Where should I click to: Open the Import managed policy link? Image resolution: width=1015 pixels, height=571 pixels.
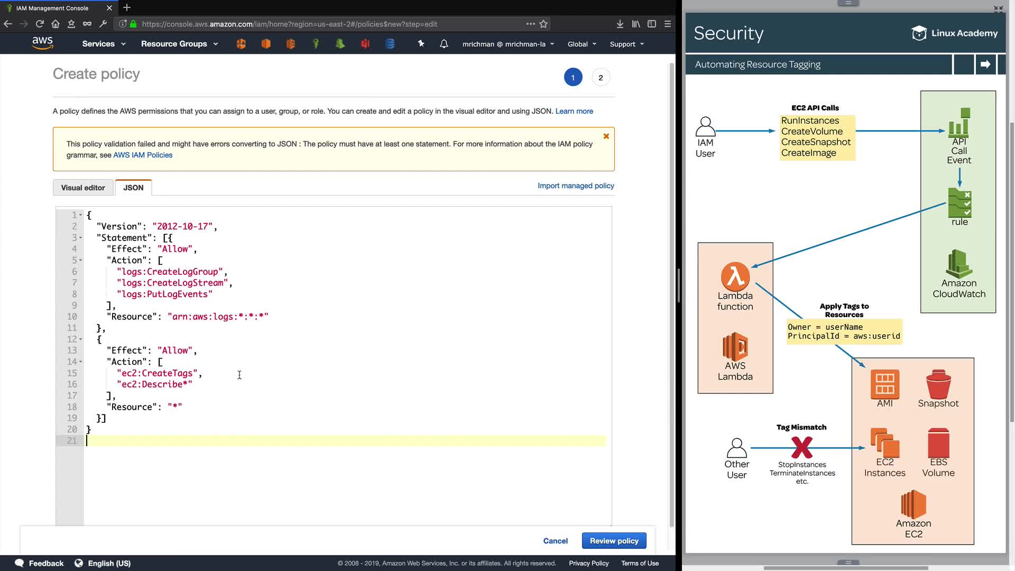point(576,186)
